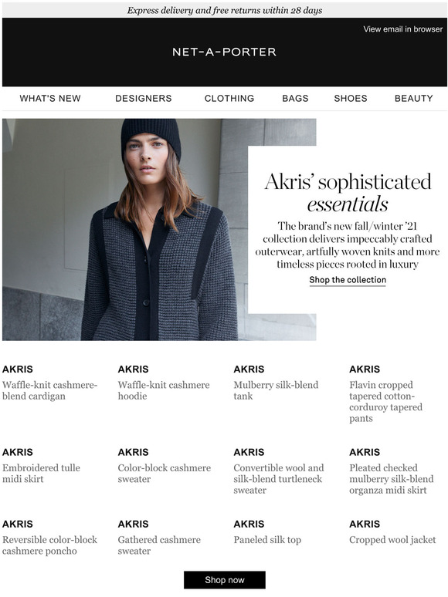
Task: Open the WHAT'S NEW menu item
Action: [x=50, y=98]
